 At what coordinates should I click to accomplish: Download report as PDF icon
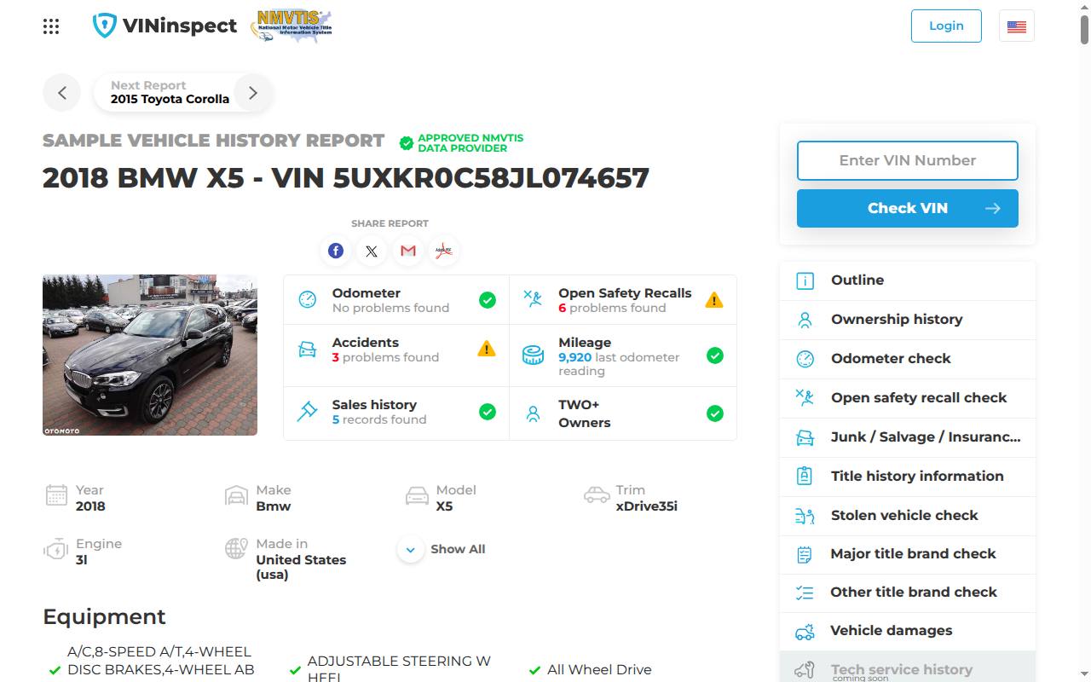[443, 251]
